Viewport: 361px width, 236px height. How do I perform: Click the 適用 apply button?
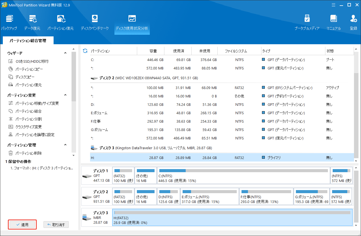click(22, 225)
